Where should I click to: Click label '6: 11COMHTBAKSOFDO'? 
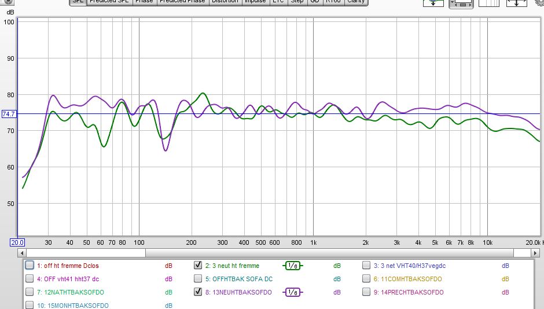coord(408,279)
